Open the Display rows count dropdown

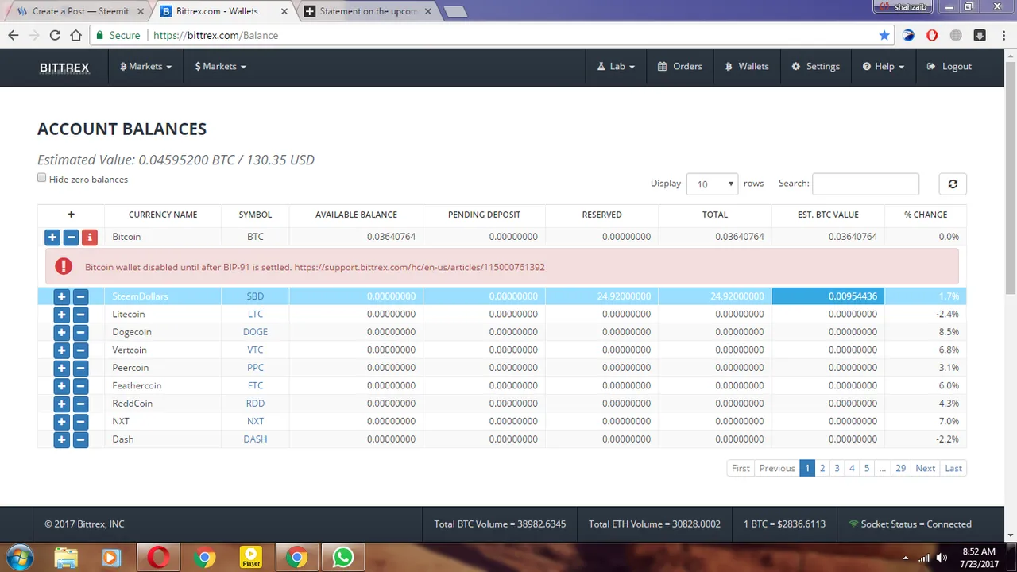713,184
